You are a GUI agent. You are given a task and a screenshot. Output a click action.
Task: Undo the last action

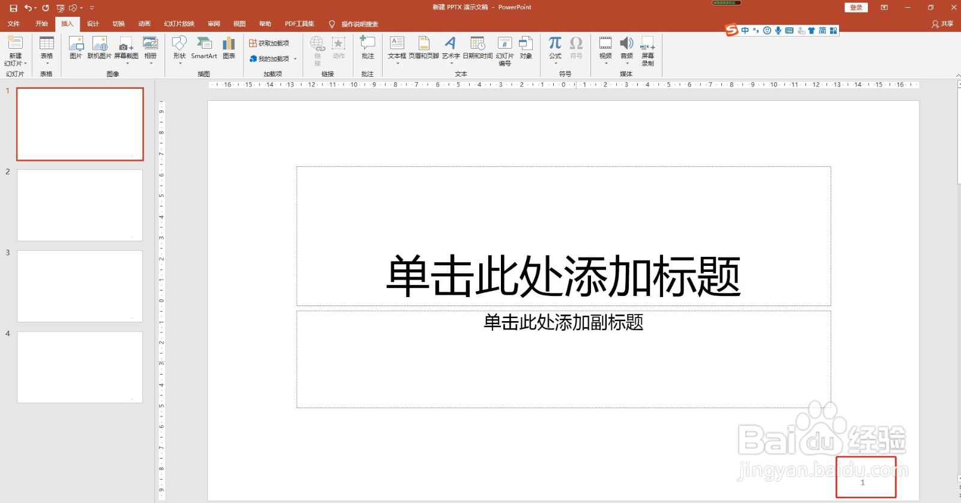28,8
